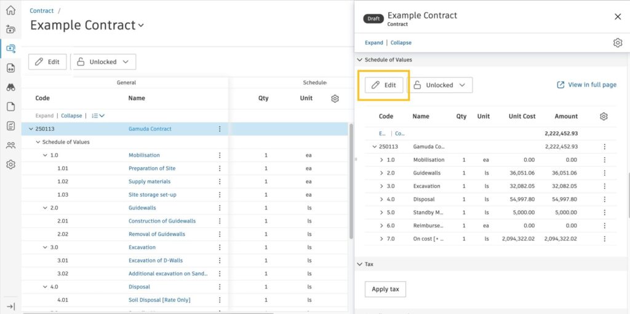Click the Apply tax button
Viewport: 630px width, 314px height.
pyautogui.click(x=385, y=289)
